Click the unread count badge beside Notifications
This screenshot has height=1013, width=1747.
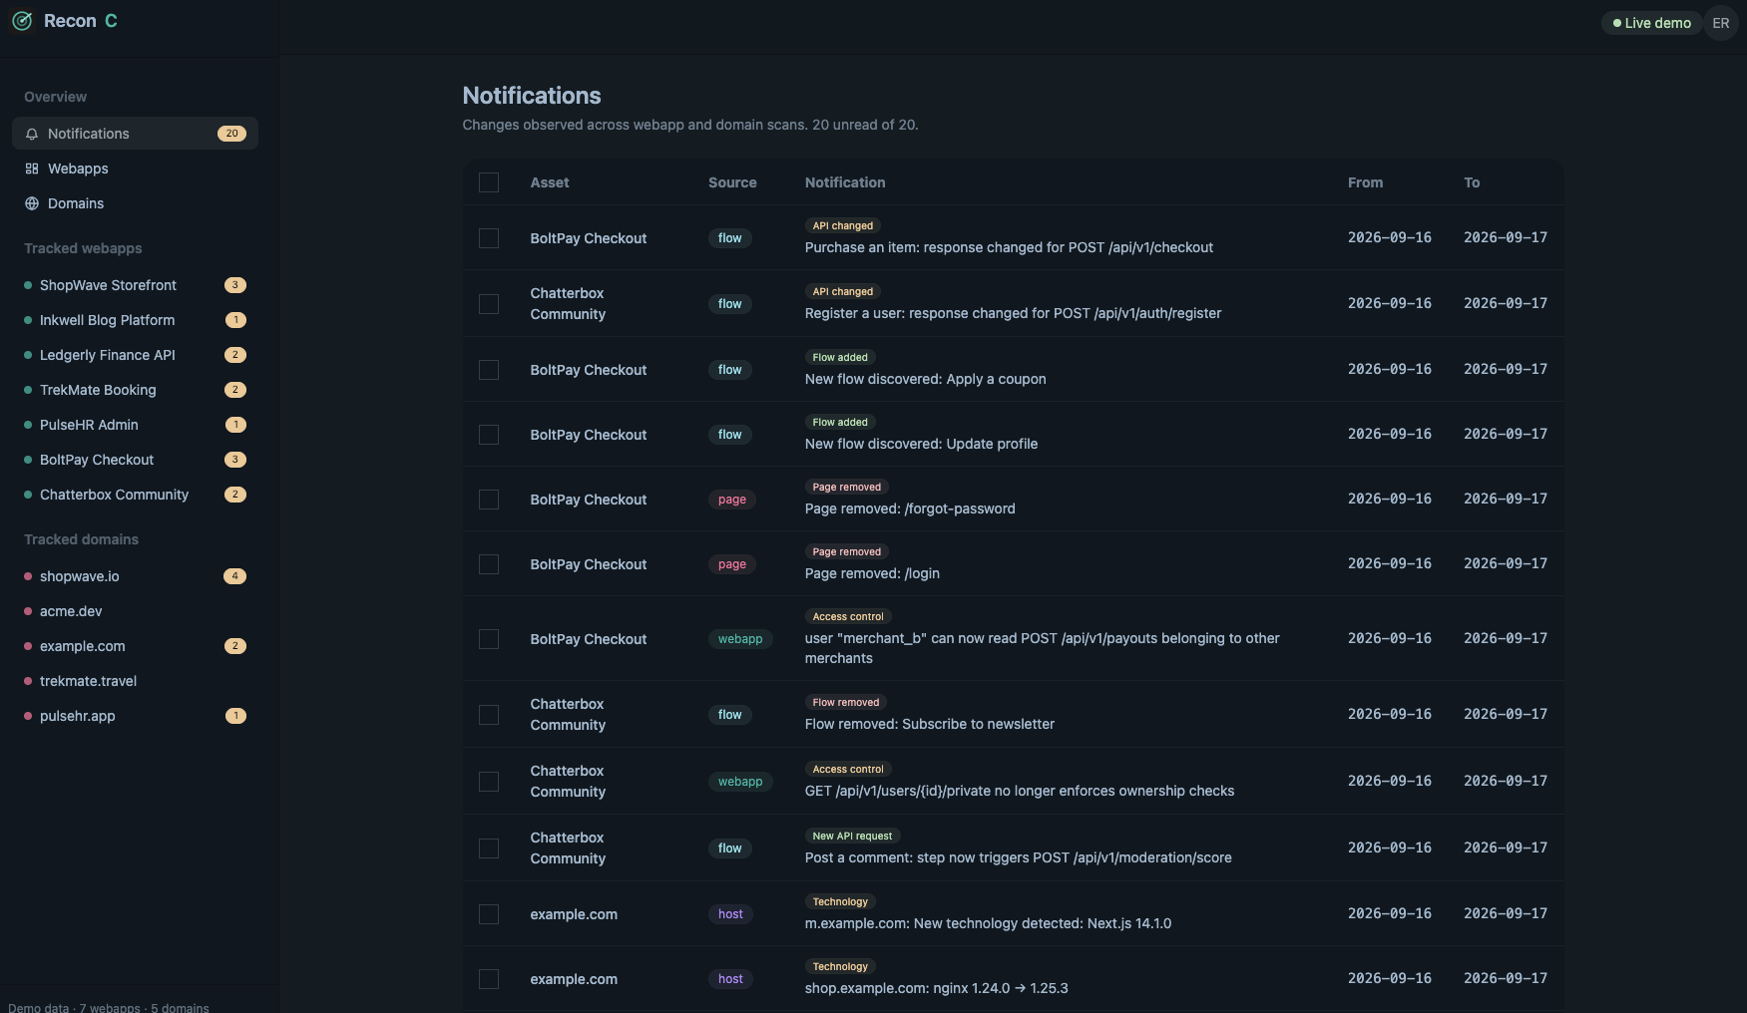[231, 134]
